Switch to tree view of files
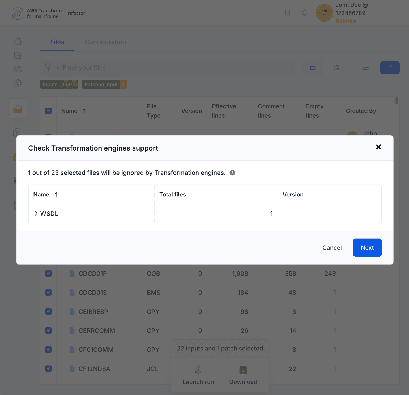Viewport: 409px width, 395px height. [336, 68]
